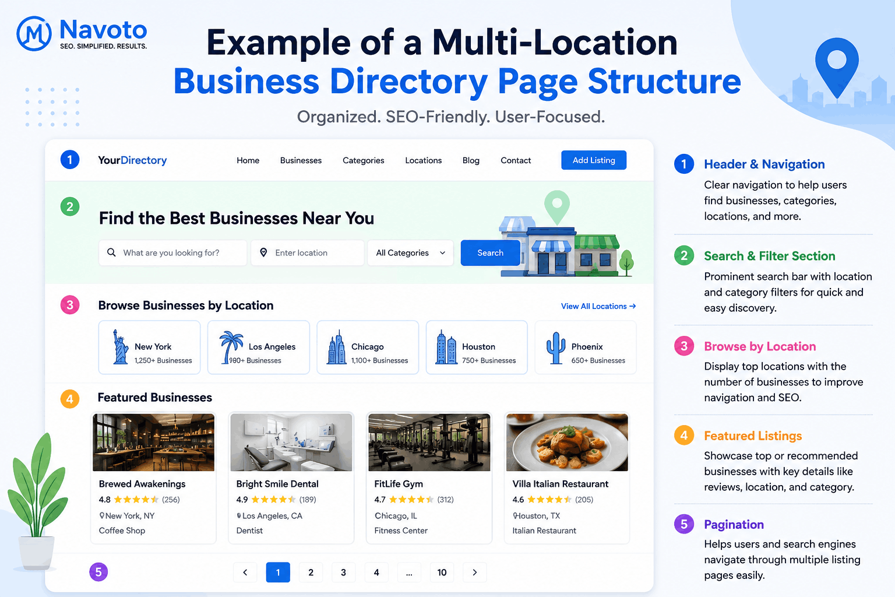
Task: Select pagination page 1
Action: pos(278,573)
